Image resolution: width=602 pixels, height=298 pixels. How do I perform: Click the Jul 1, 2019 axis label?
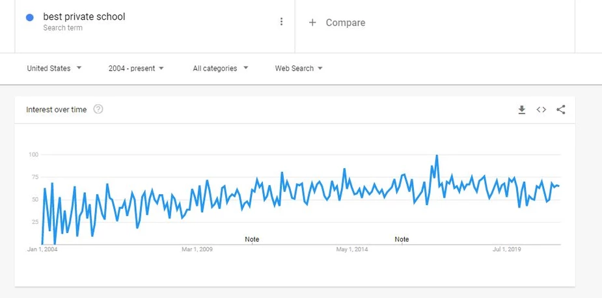coord(507,249)
